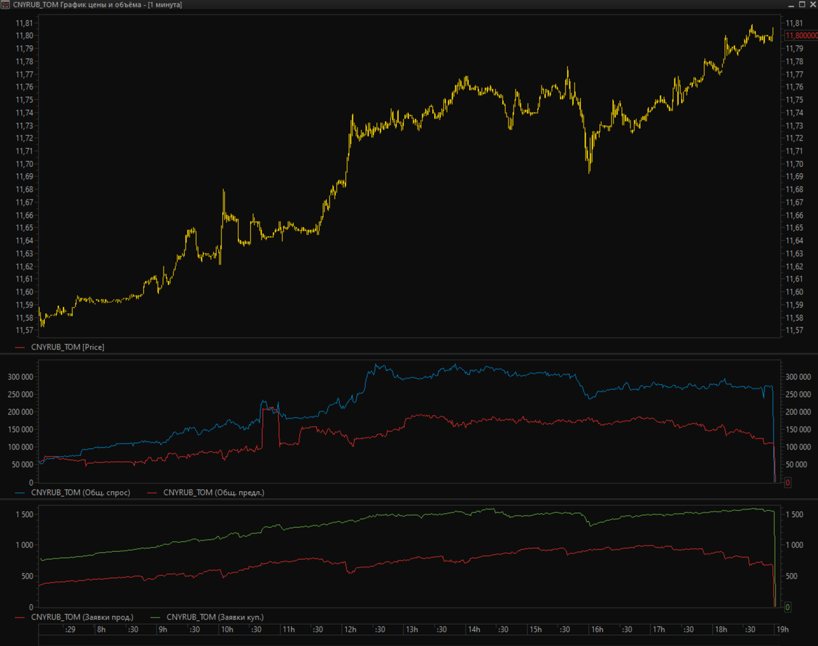
Task: Click the 18h mark on the time axis
Action: [722, 629]
